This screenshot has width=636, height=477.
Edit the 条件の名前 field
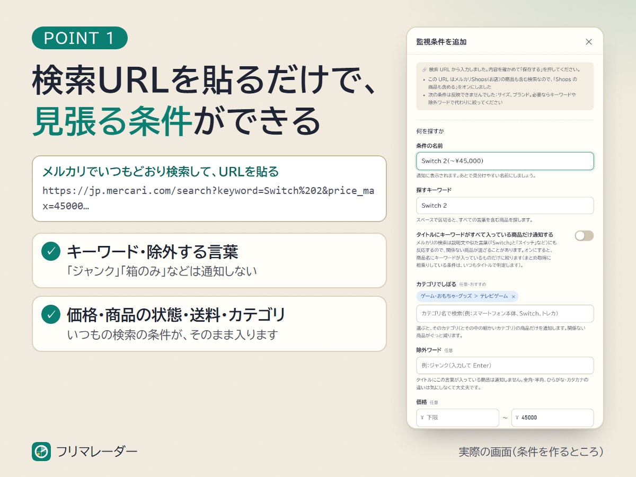pyautogui.click(x=505, y=161)
